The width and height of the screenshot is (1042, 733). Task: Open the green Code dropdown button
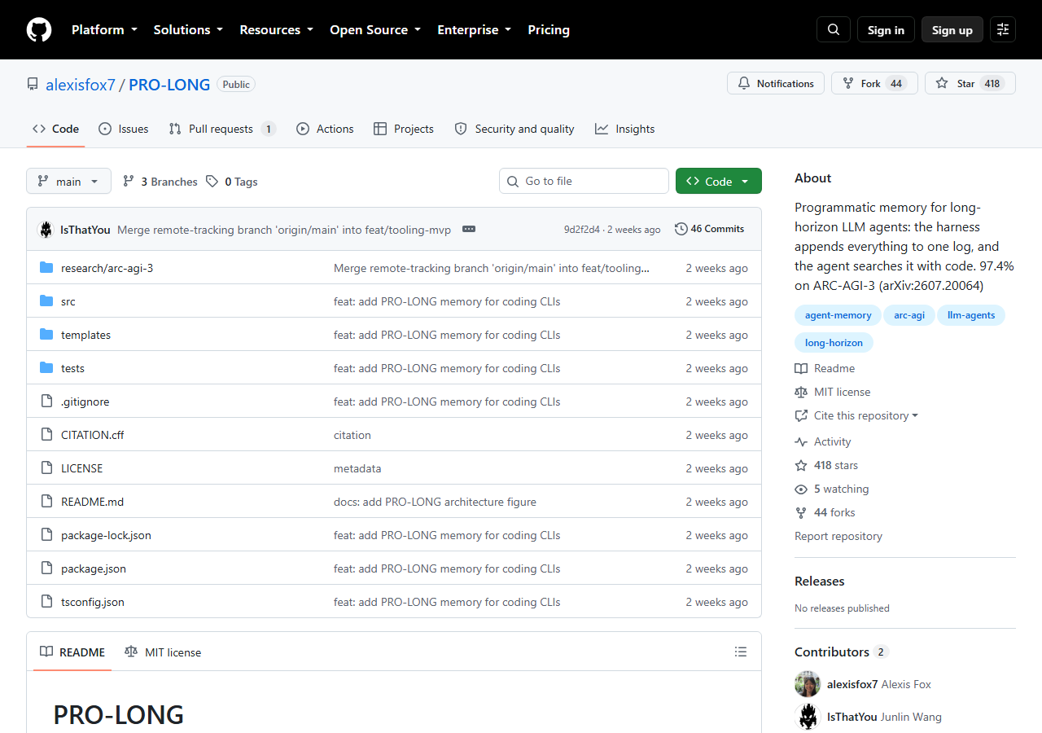pos(718,182)
